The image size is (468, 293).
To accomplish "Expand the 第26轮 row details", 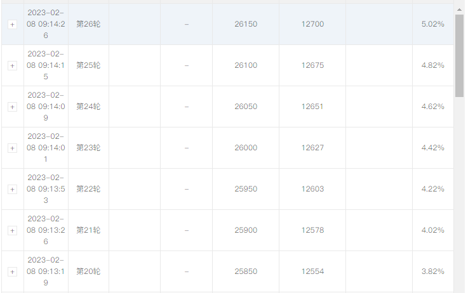I will tap(12, 25).
